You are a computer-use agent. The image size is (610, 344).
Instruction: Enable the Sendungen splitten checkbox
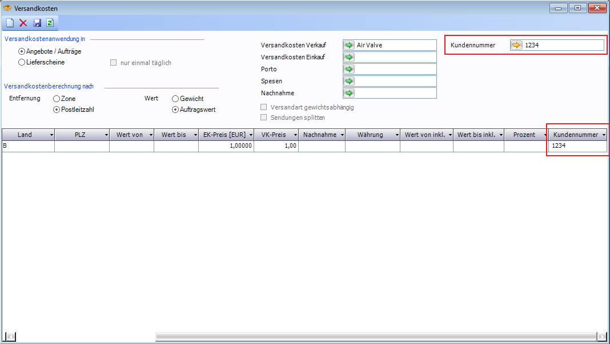(264, 118)
